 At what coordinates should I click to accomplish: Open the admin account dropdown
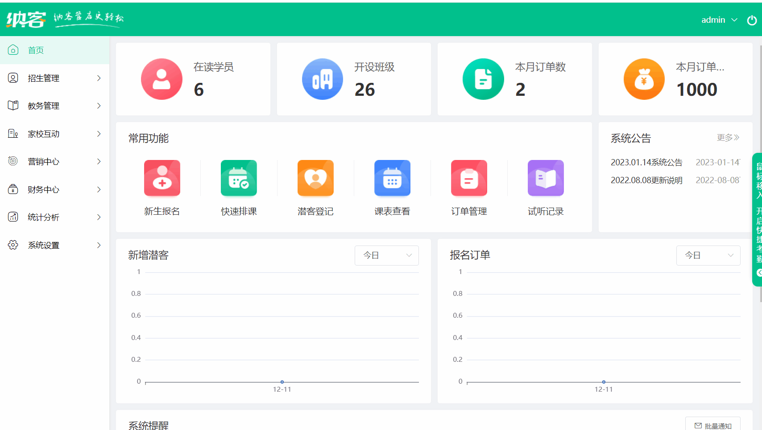[719, 20]
